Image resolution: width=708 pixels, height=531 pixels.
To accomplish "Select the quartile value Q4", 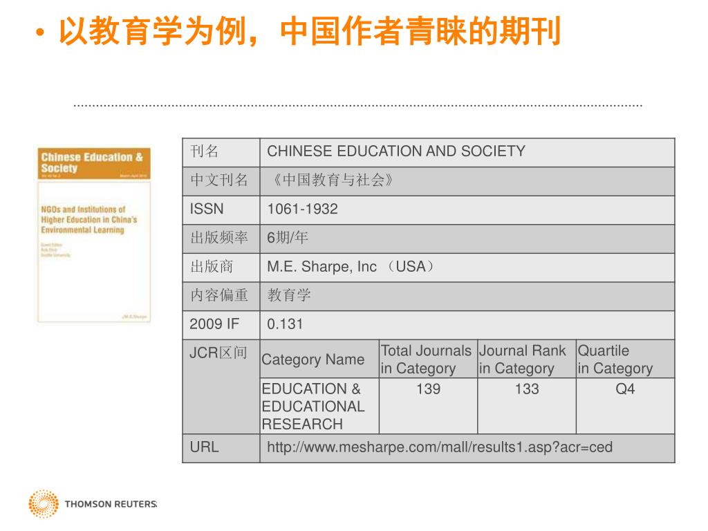I will point(625,389).
